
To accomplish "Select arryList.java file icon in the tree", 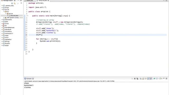I will tap(10, 16).
